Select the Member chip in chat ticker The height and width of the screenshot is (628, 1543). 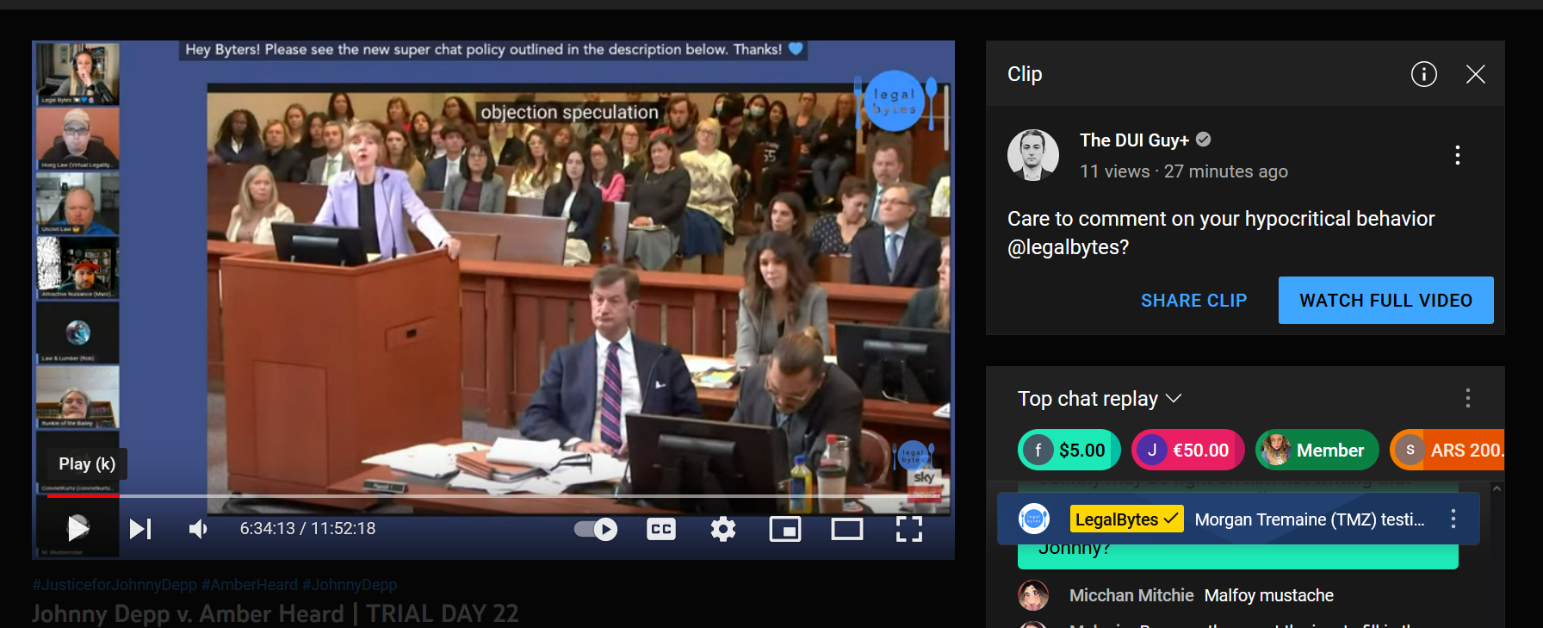point(1317,450)
